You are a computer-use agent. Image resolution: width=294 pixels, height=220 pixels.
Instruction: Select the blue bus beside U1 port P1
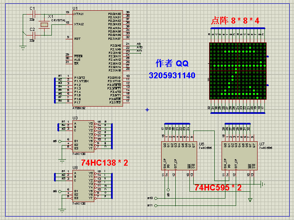pos(55,90)
